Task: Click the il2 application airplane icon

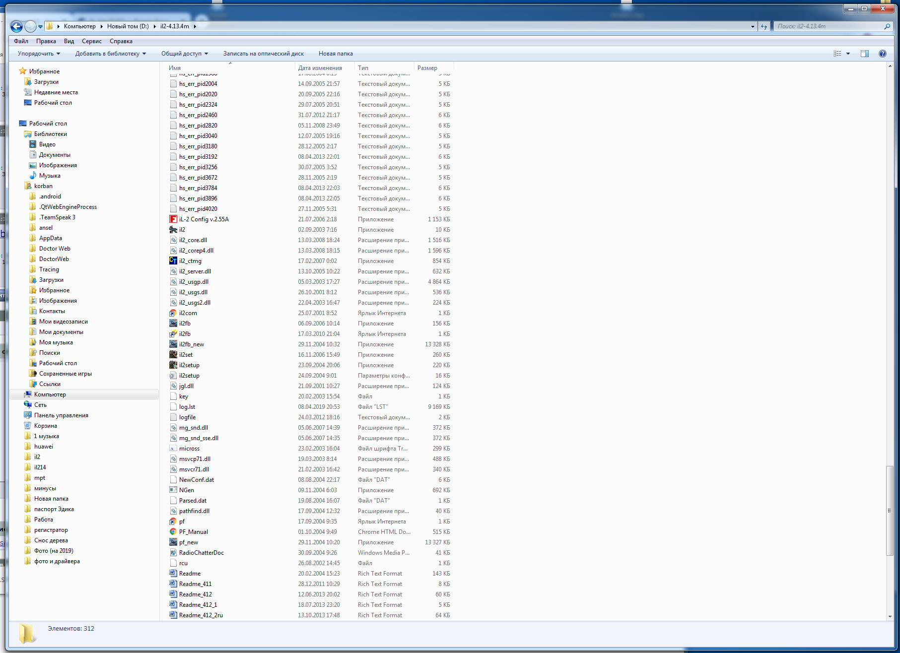Action: click(173, 230)
